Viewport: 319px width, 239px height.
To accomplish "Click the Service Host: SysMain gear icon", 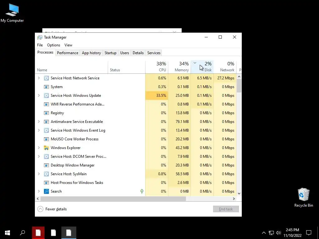I will [46, 174].
